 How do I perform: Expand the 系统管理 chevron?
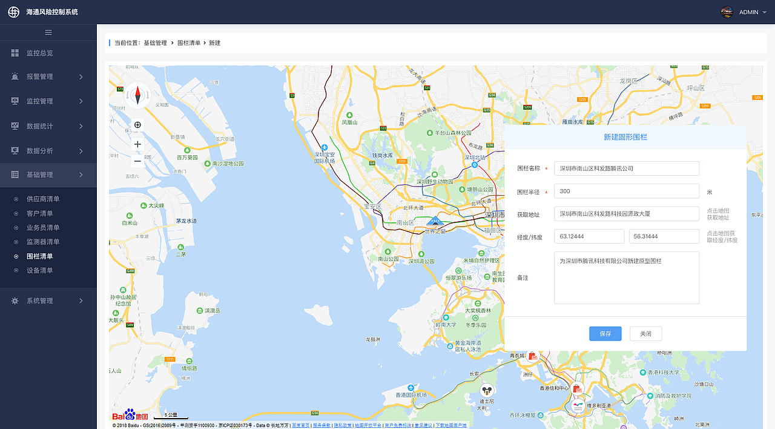[x=81, y=301]
